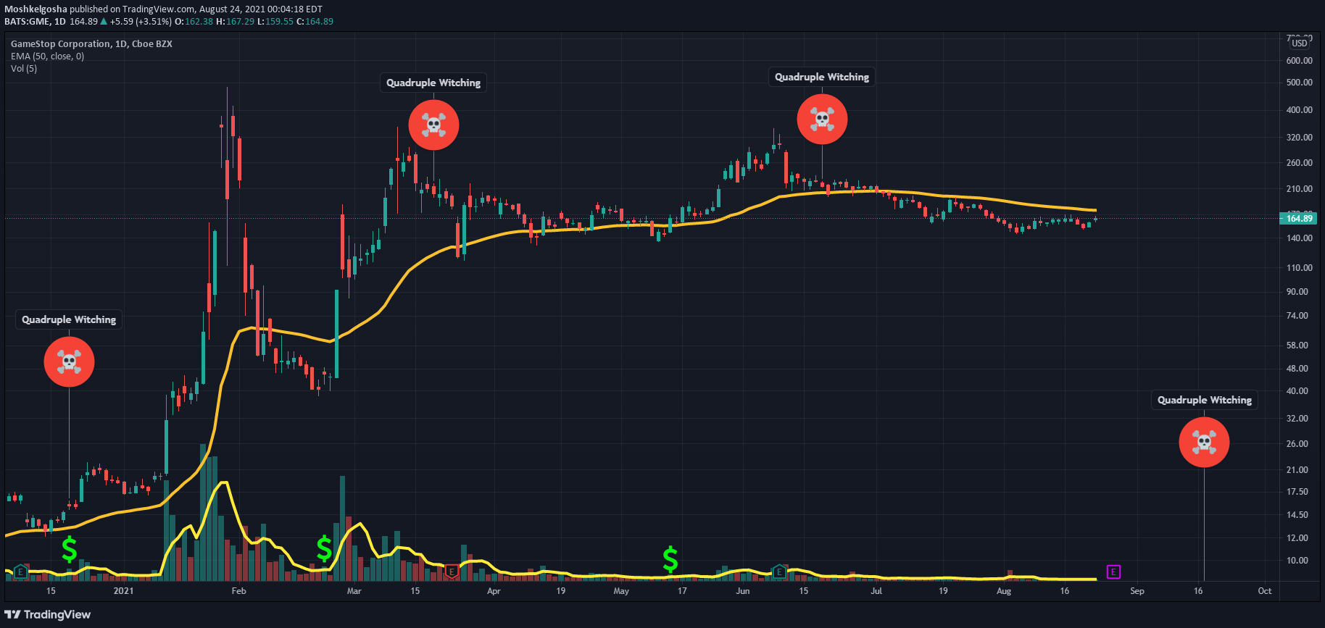Select the 48.00 price axis label
Viewport: 1325px width, 628px height.
click(x=1297, y=369)
